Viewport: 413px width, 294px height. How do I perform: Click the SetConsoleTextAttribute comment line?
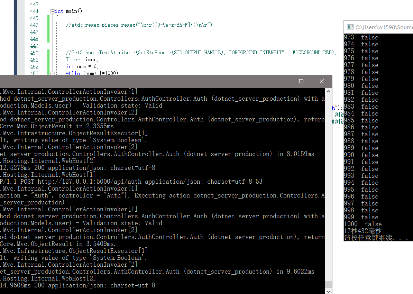click(x=201, y=53)
